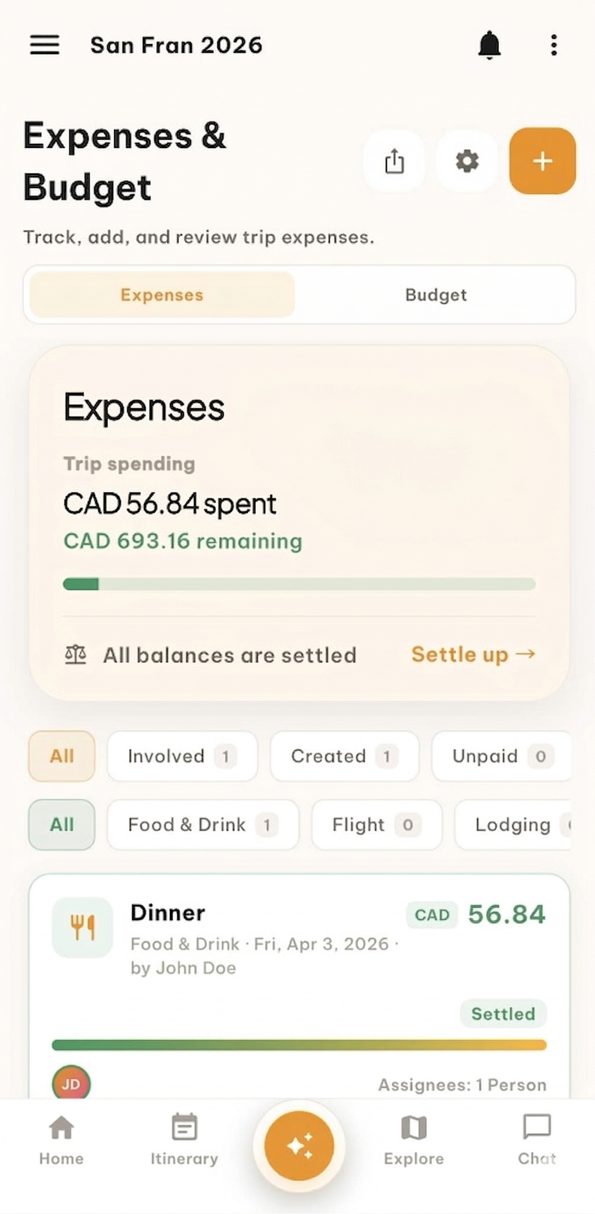Viewport: 595px width, 1214px height.
Task: Toggle the Unpaid expenses filter
Action: pyautogui.click(x=502, y=756)
